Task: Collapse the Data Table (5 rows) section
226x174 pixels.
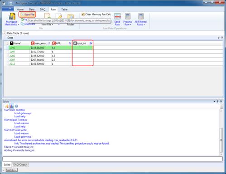Action: pyautogui.click(x=5, y=33)
